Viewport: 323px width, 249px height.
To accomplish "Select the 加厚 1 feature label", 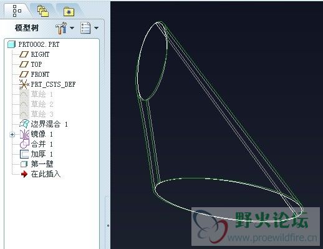I will (x=42, y=154).
